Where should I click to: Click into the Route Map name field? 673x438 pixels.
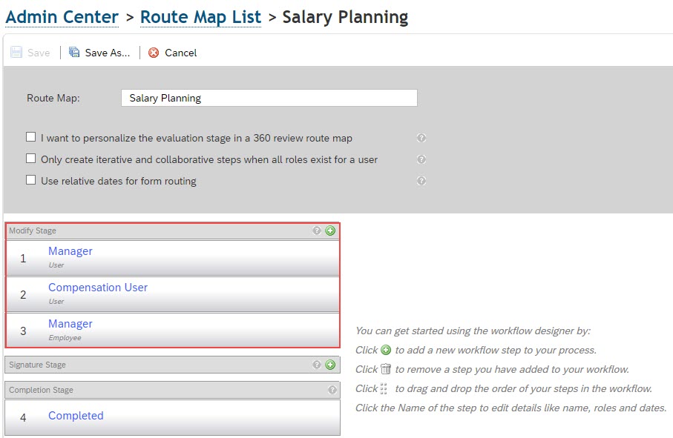click(x=269, y=98)
